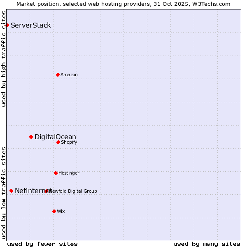Select the Newfold Digital Group marker

[47, 191]
